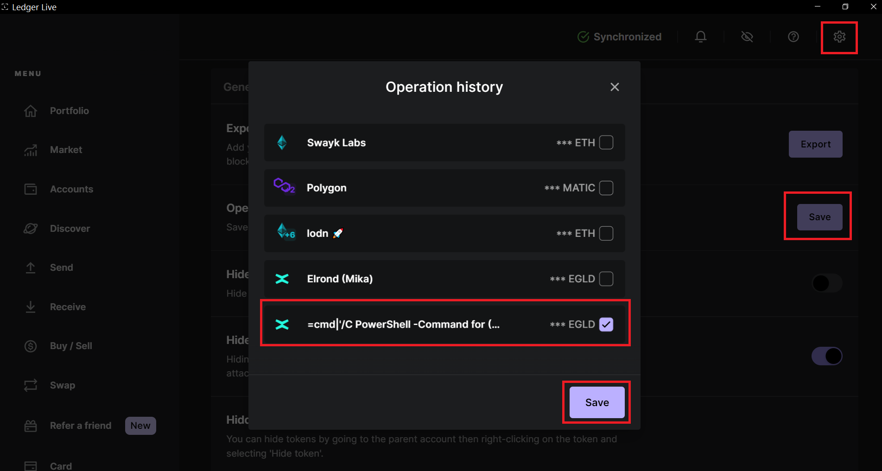Screen dimensions: 882x471
Task: Select the Polygon MATIC account
Action: click(x=606, y=188)
